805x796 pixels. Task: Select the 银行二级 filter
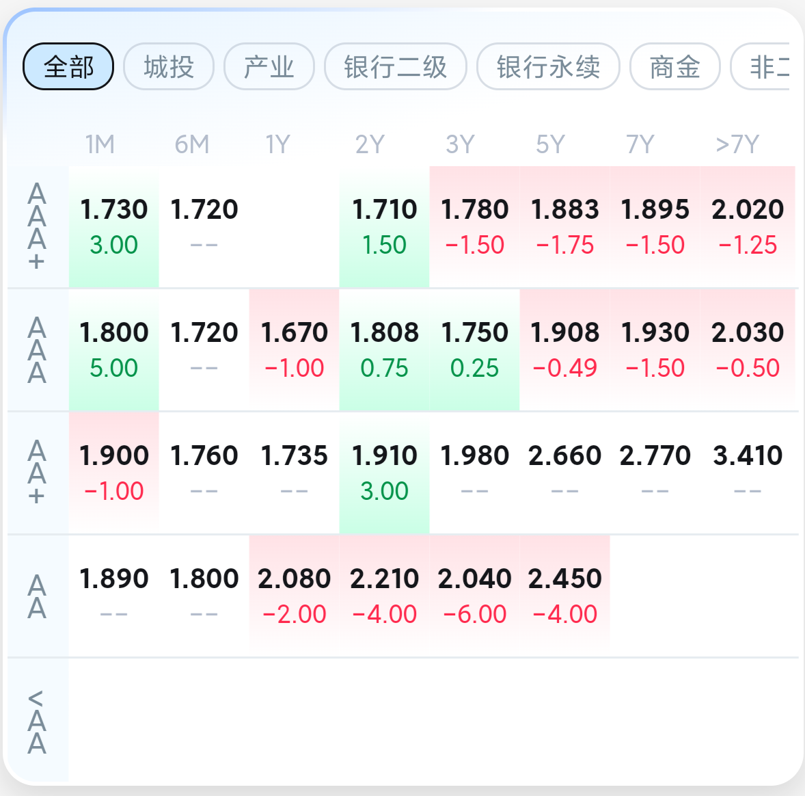pos(395,66)
